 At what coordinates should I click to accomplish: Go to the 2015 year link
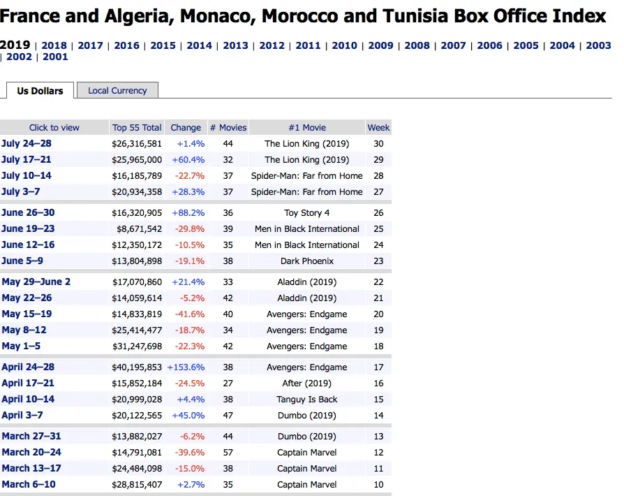(163, 45)
